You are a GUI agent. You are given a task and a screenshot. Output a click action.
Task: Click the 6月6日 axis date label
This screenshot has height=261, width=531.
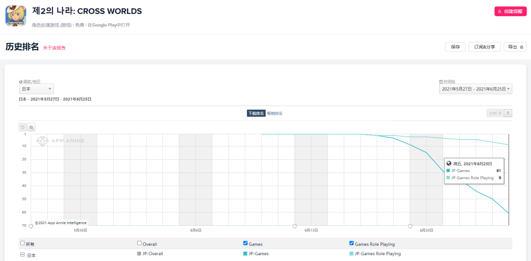pos(196,230)
